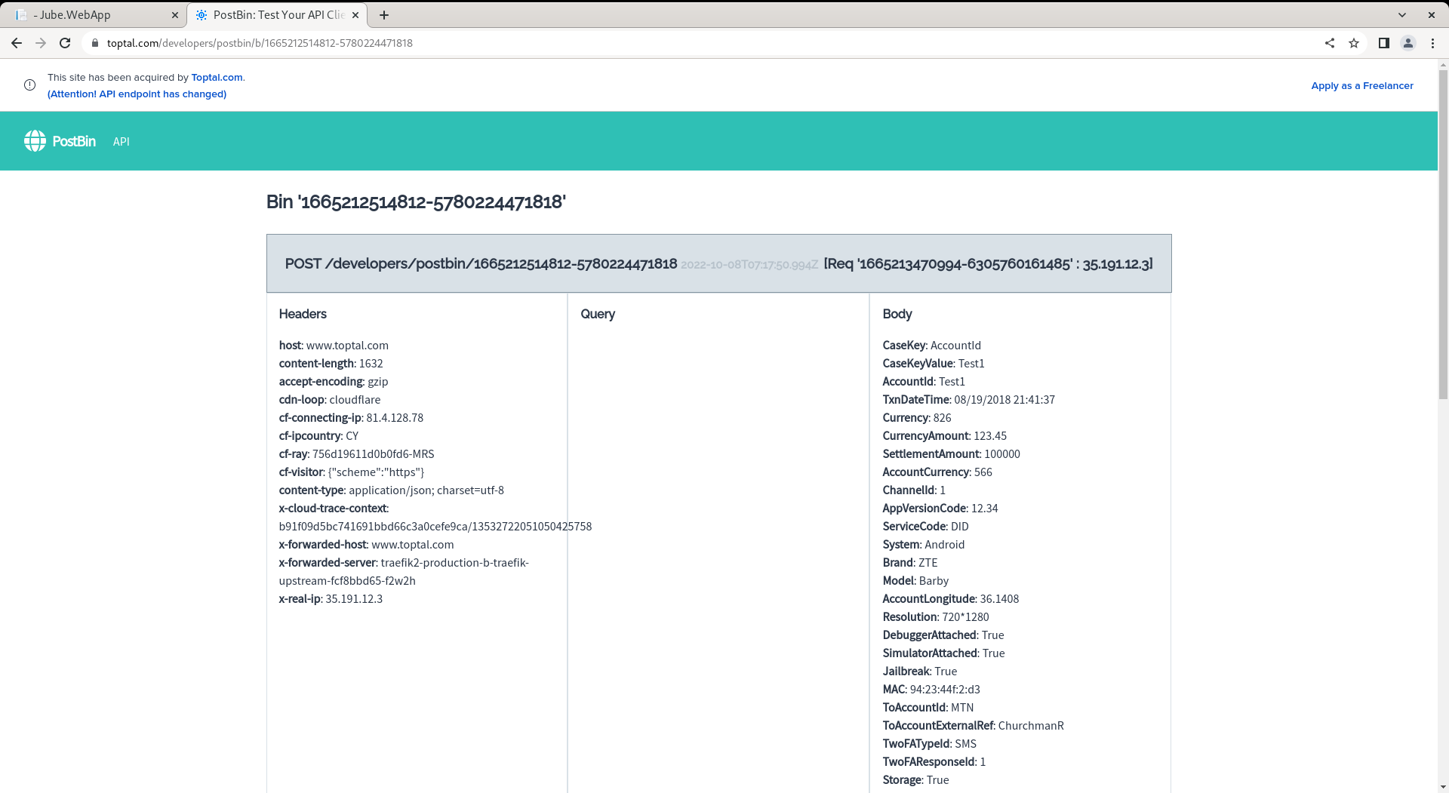Viewport: 1449px width, 793px height.
Task: Close the PostBin tab
Action: tap(355, 15)
